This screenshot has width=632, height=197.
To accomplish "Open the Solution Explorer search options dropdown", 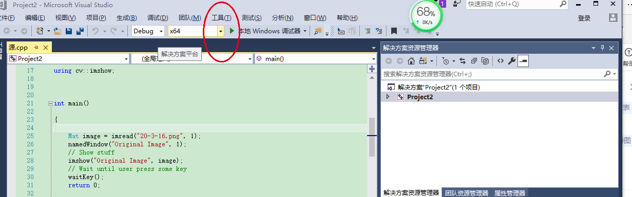I will tap(615, 74).
